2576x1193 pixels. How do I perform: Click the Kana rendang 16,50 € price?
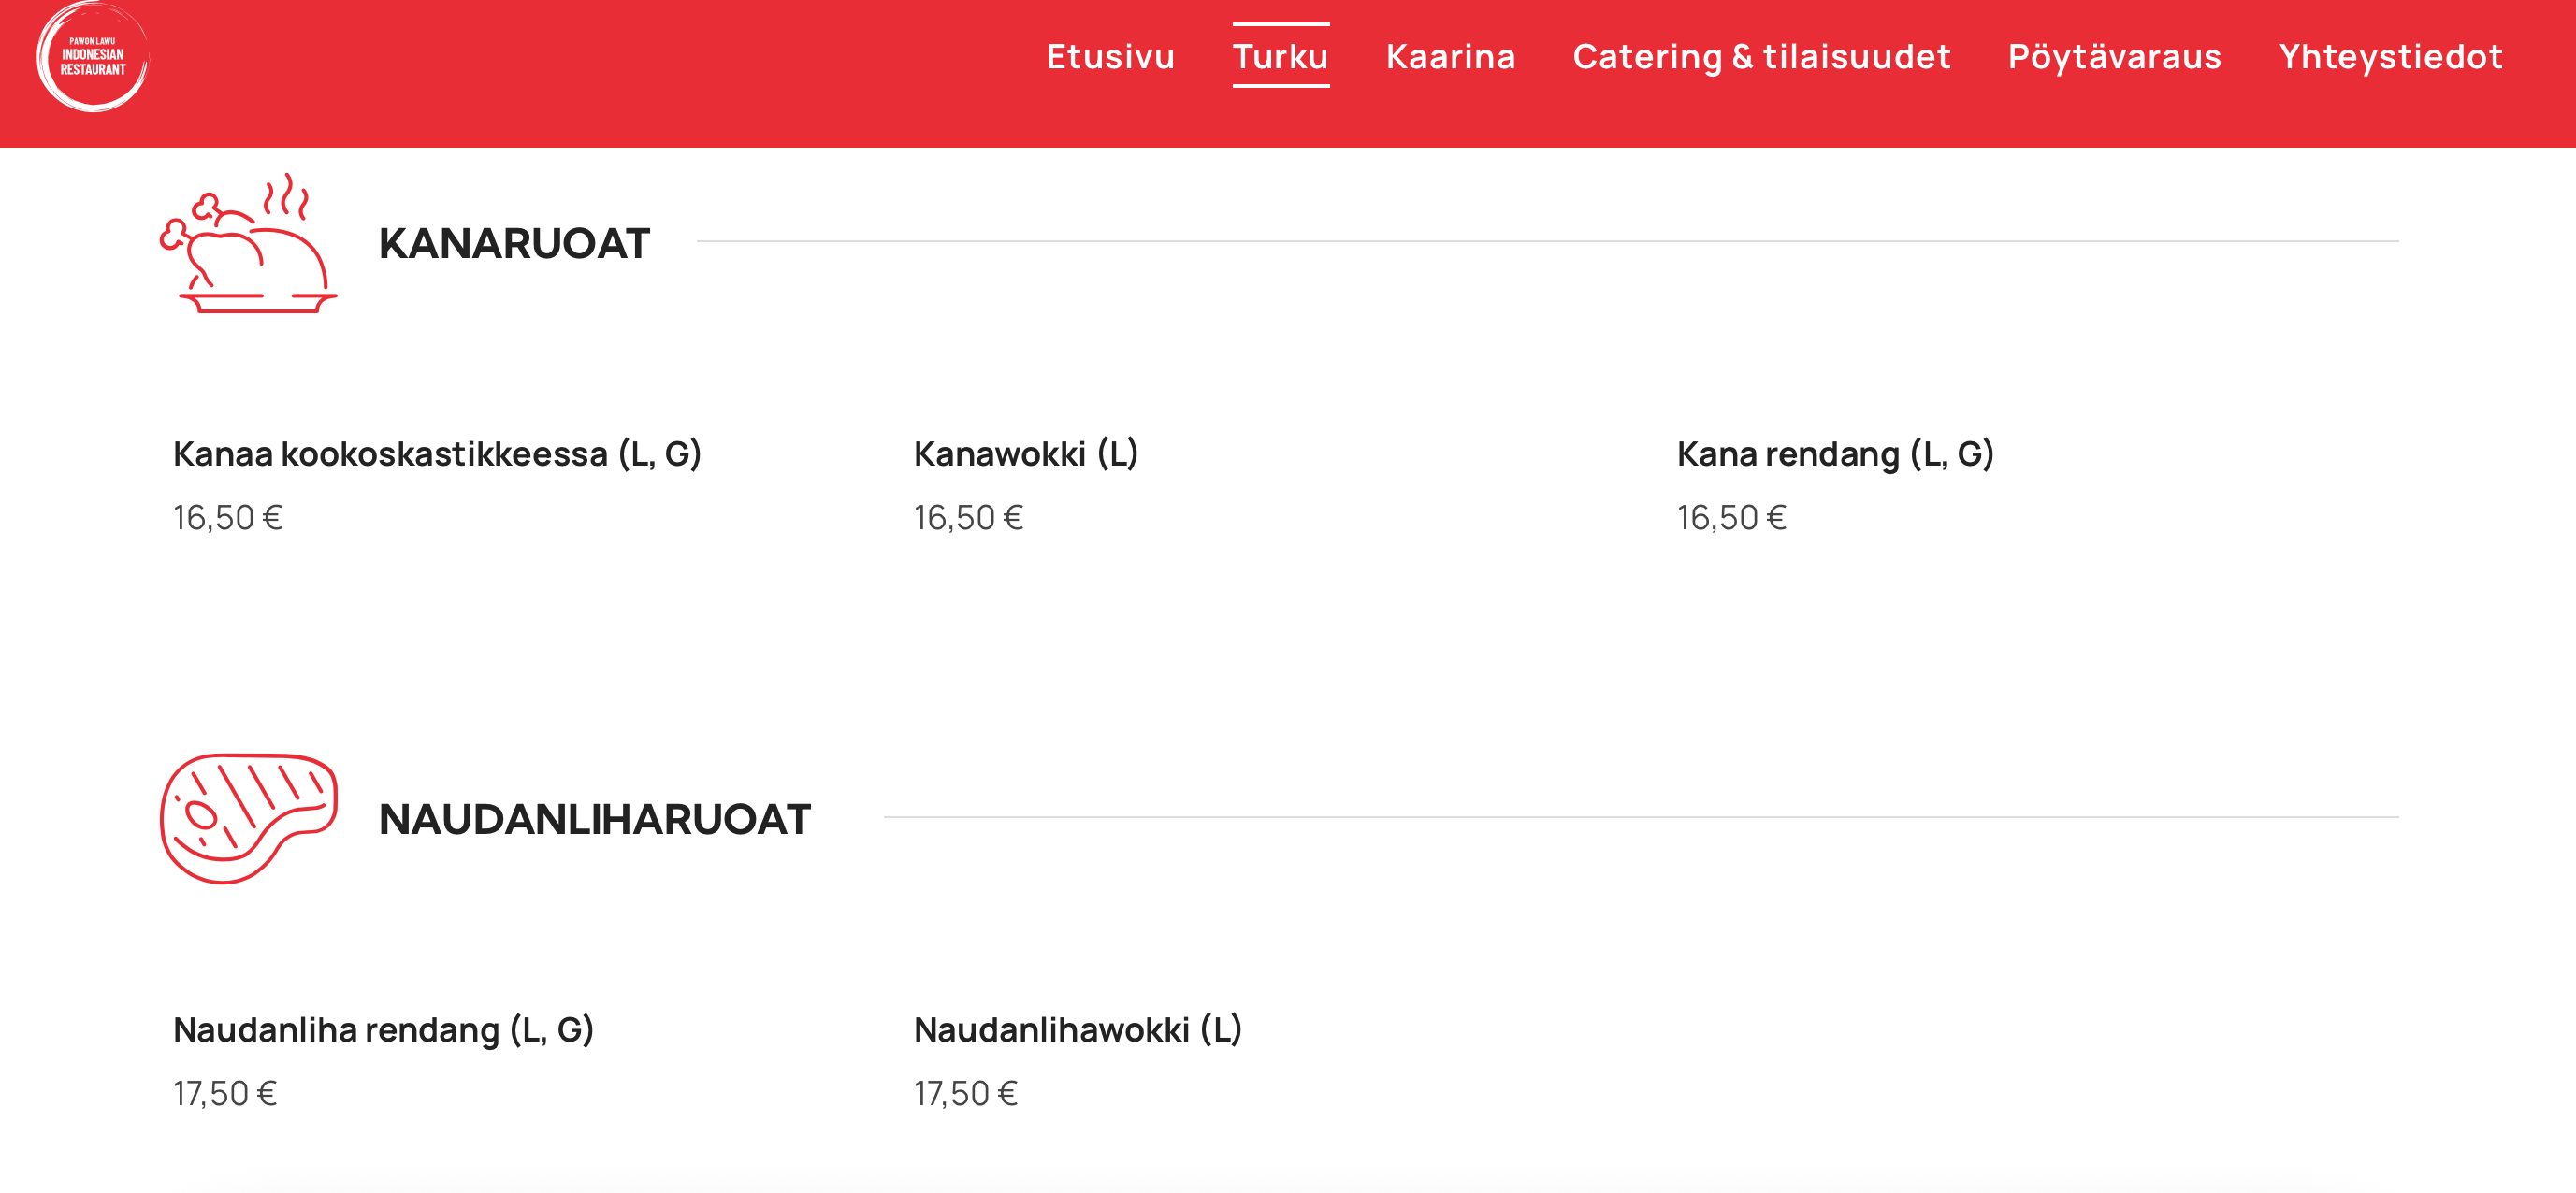(1731, 518)
